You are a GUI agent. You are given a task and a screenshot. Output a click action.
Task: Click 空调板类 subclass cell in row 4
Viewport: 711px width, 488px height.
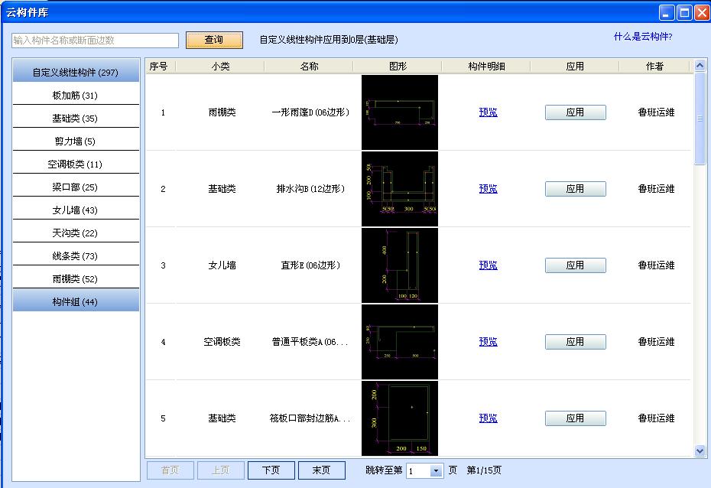[222, 341]
